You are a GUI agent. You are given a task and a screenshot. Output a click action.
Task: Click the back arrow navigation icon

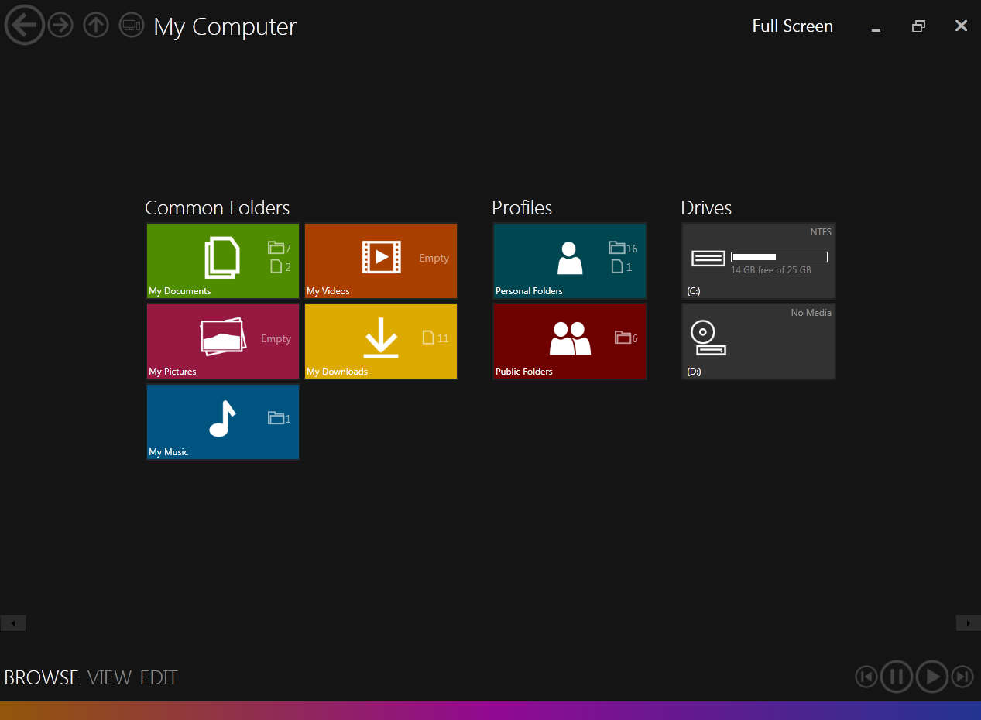click(24, 26)
